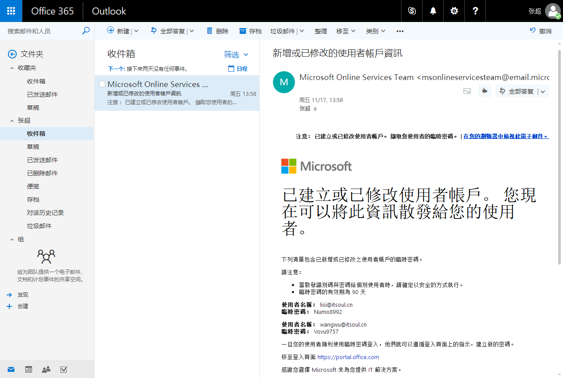Click the Office 365 header link
Screen dimensions: 563x378
click(x=52, y=11)
